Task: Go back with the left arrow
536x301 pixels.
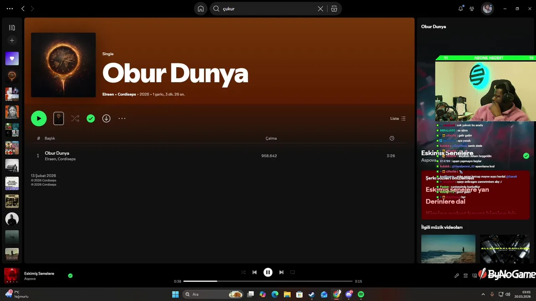Action: (23, 8)
